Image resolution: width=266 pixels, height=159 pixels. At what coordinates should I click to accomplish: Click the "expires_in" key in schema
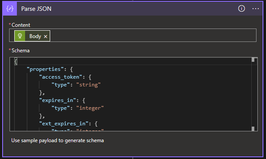(58, 100)
